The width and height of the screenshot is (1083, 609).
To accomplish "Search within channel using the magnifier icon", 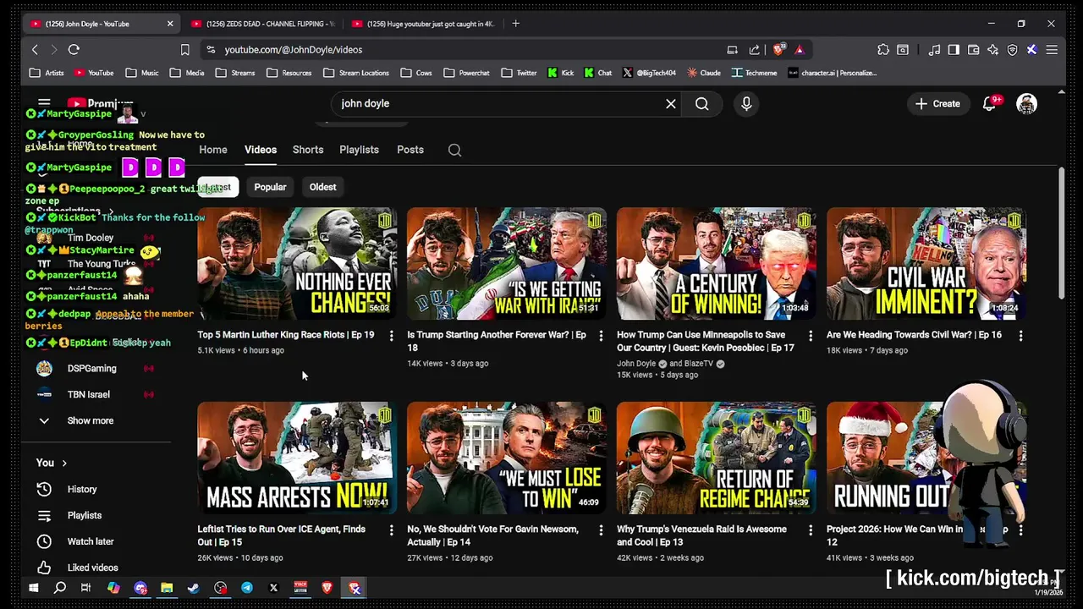I will pos(454,150).
